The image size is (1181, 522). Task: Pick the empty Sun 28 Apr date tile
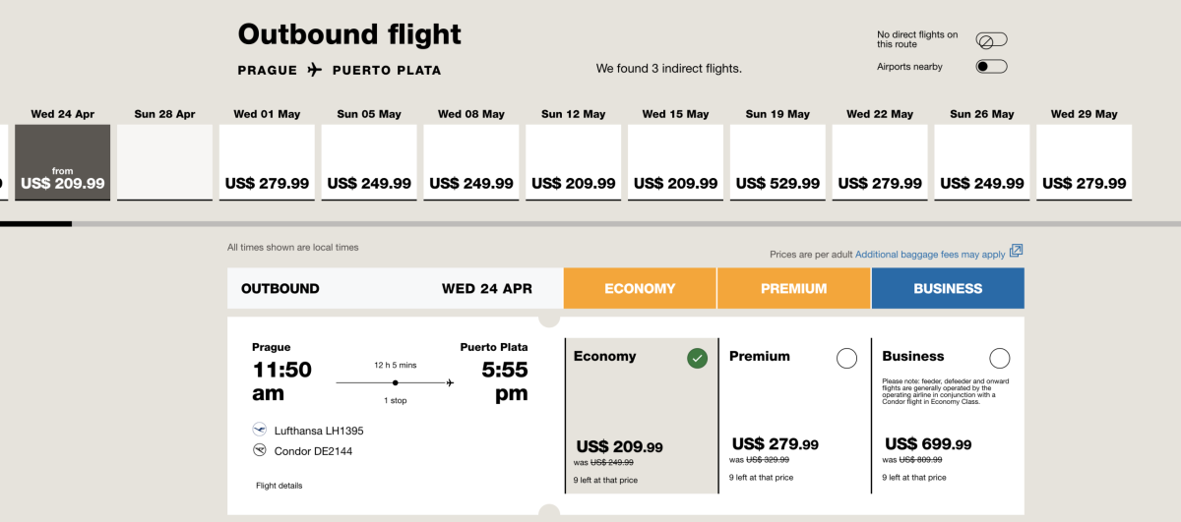(x=165, y=162)
